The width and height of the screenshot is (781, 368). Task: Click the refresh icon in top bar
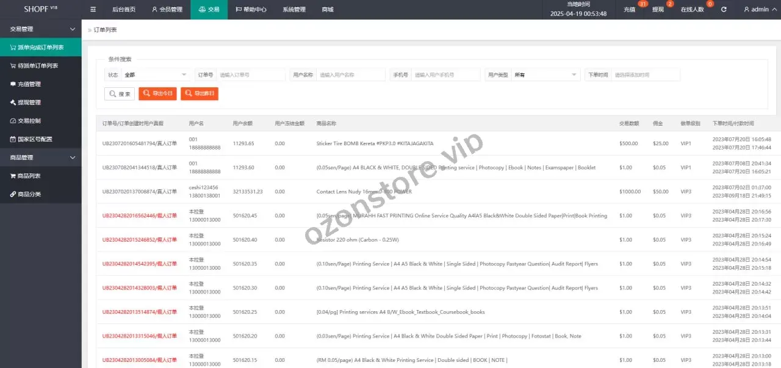click(x=724, y=10)
